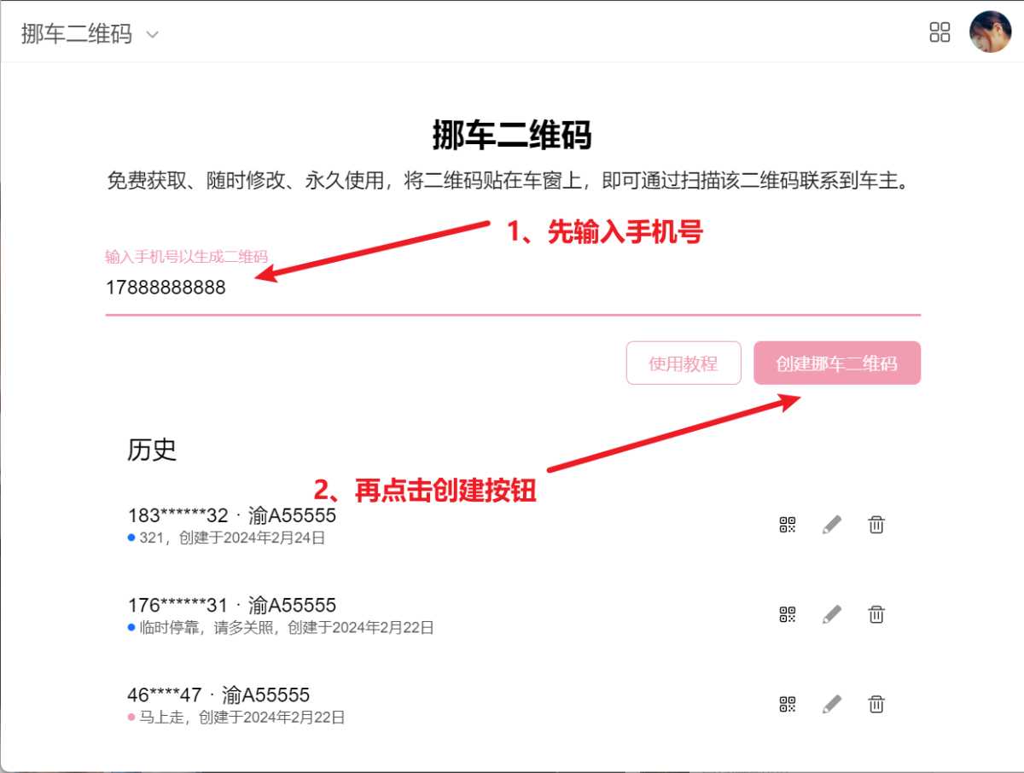The image size is (1024, 773).
Task: Expand the 挪车二维码 title dropdown chevron
Action: (x=152, y=35)
